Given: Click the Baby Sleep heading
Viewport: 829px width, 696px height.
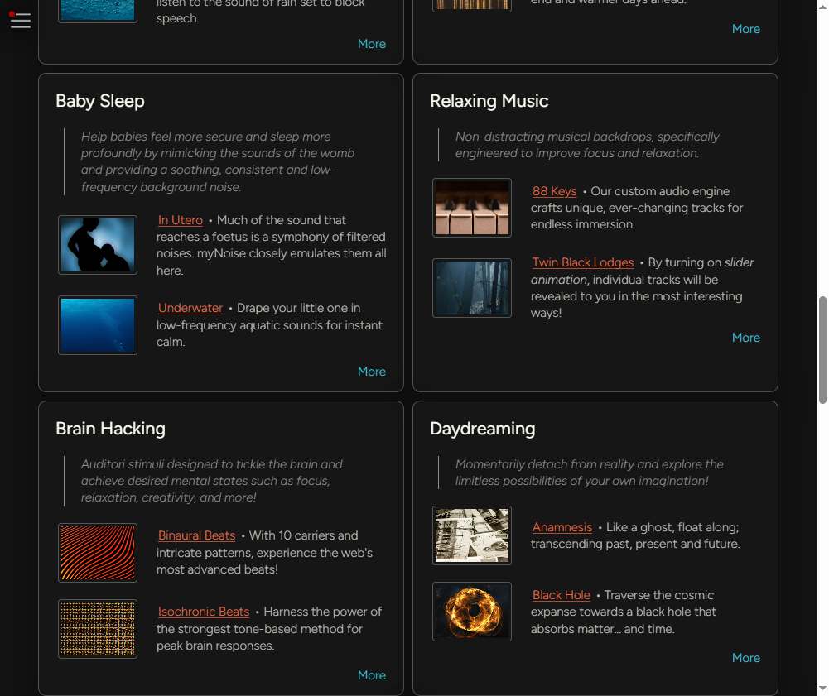Looking at the screenshot, I should pyautogui.click(x=100, y=100).
